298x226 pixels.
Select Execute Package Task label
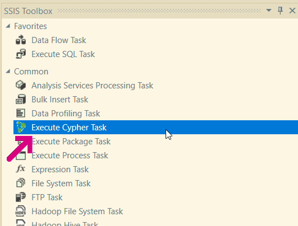tap(71, 142)
